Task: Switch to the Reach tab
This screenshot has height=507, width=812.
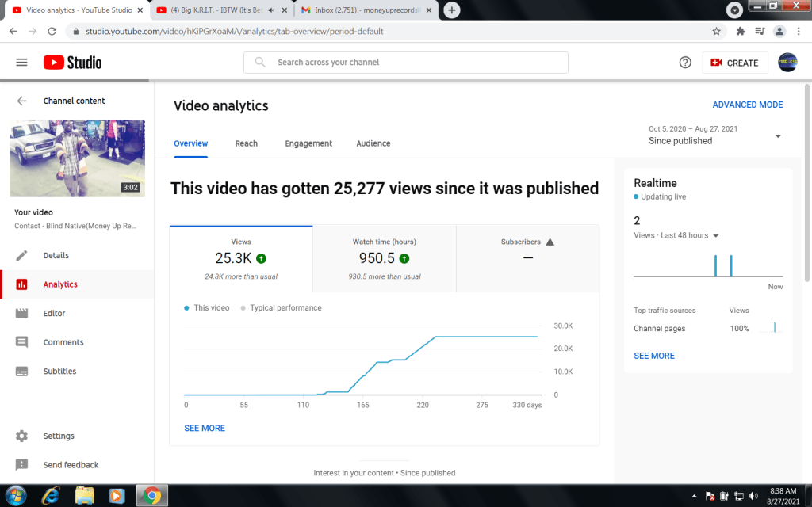Action: (246, 143)
